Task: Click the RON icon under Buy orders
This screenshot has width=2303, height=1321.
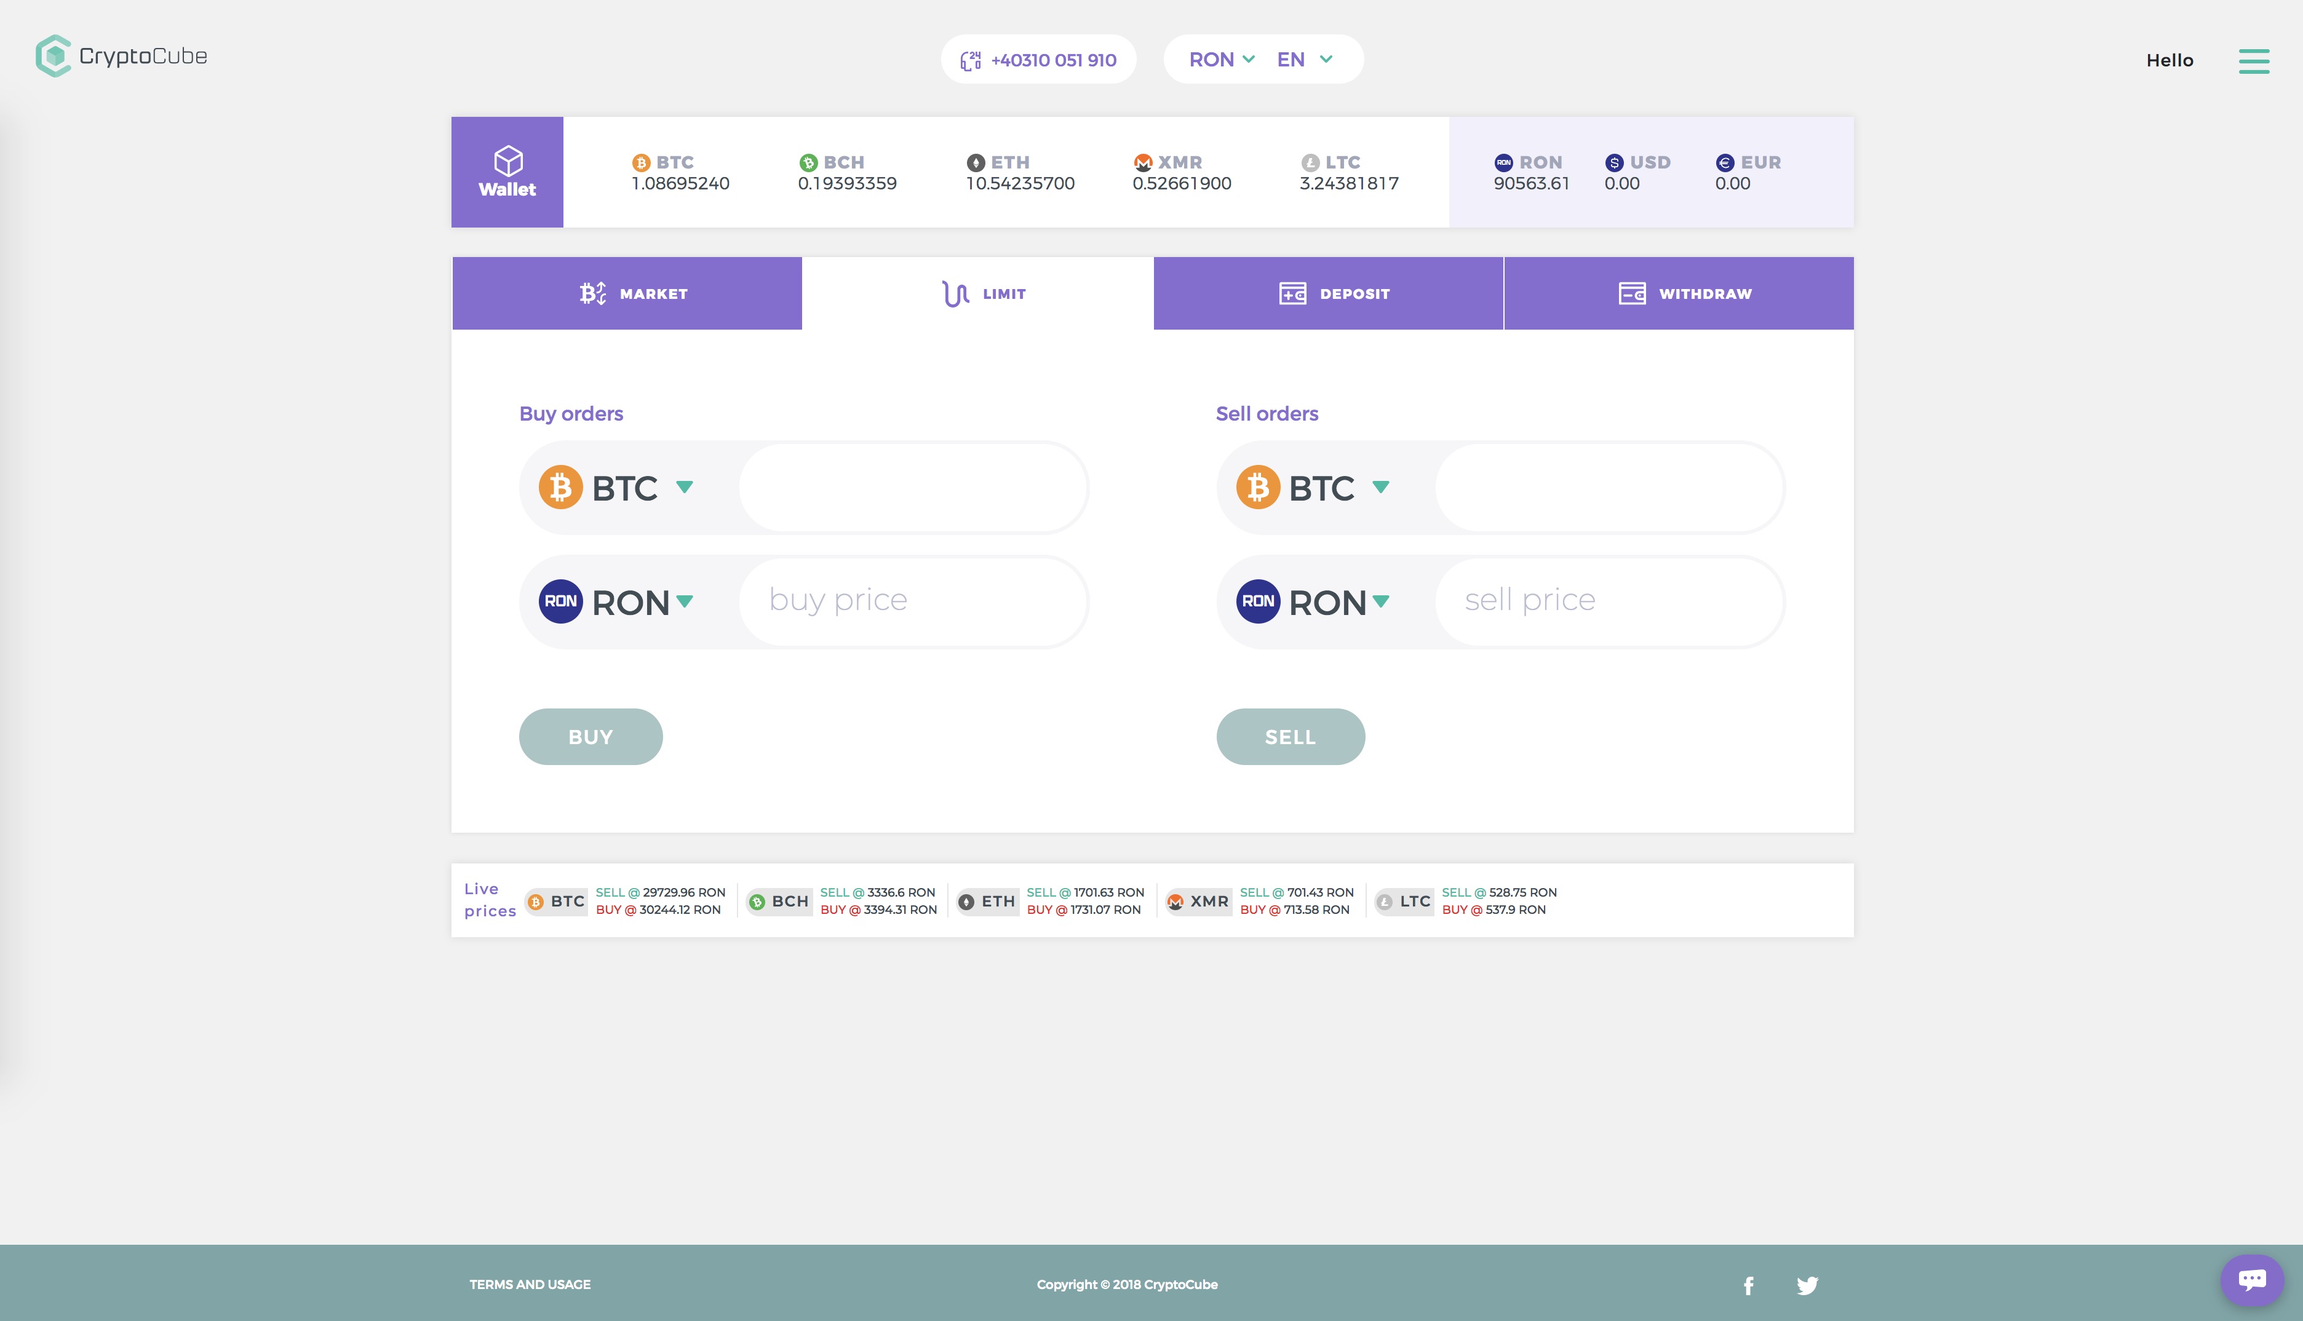Action: point(561,601)
